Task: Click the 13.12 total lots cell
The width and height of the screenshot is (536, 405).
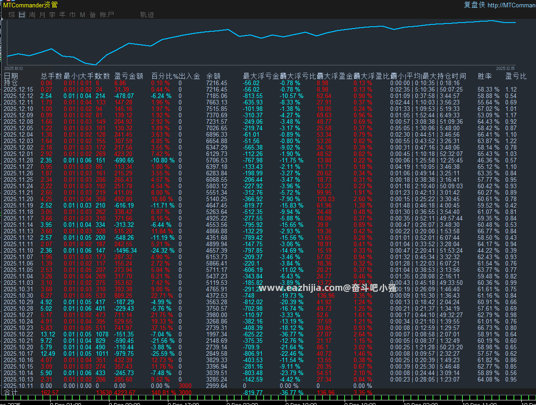Action: [48, 334]
